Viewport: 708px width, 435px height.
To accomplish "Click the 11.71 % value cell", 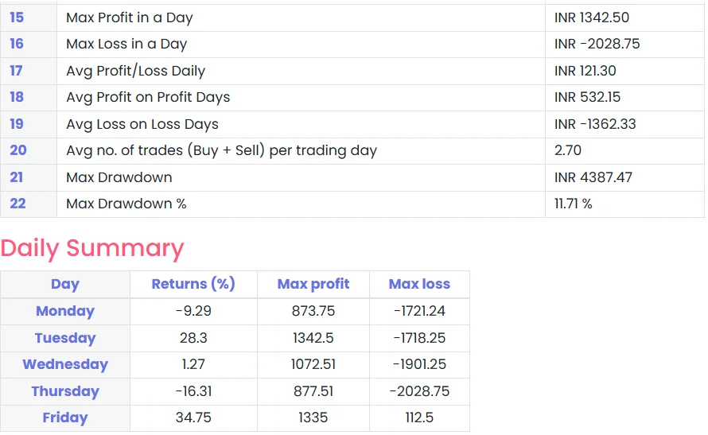I will pos(574,204).
